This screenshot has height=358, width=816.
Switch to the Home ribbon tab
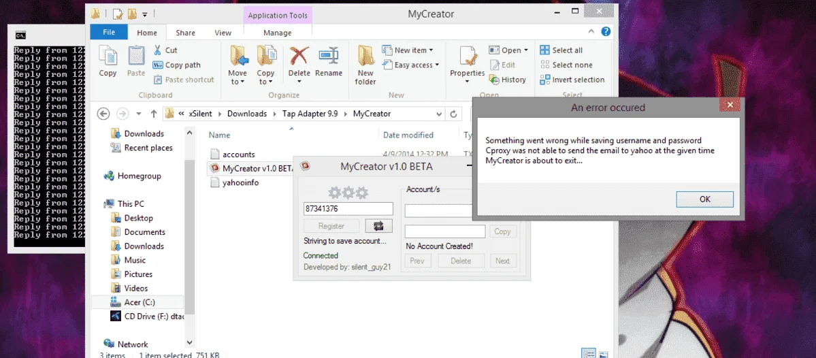[x=147, y=33]
